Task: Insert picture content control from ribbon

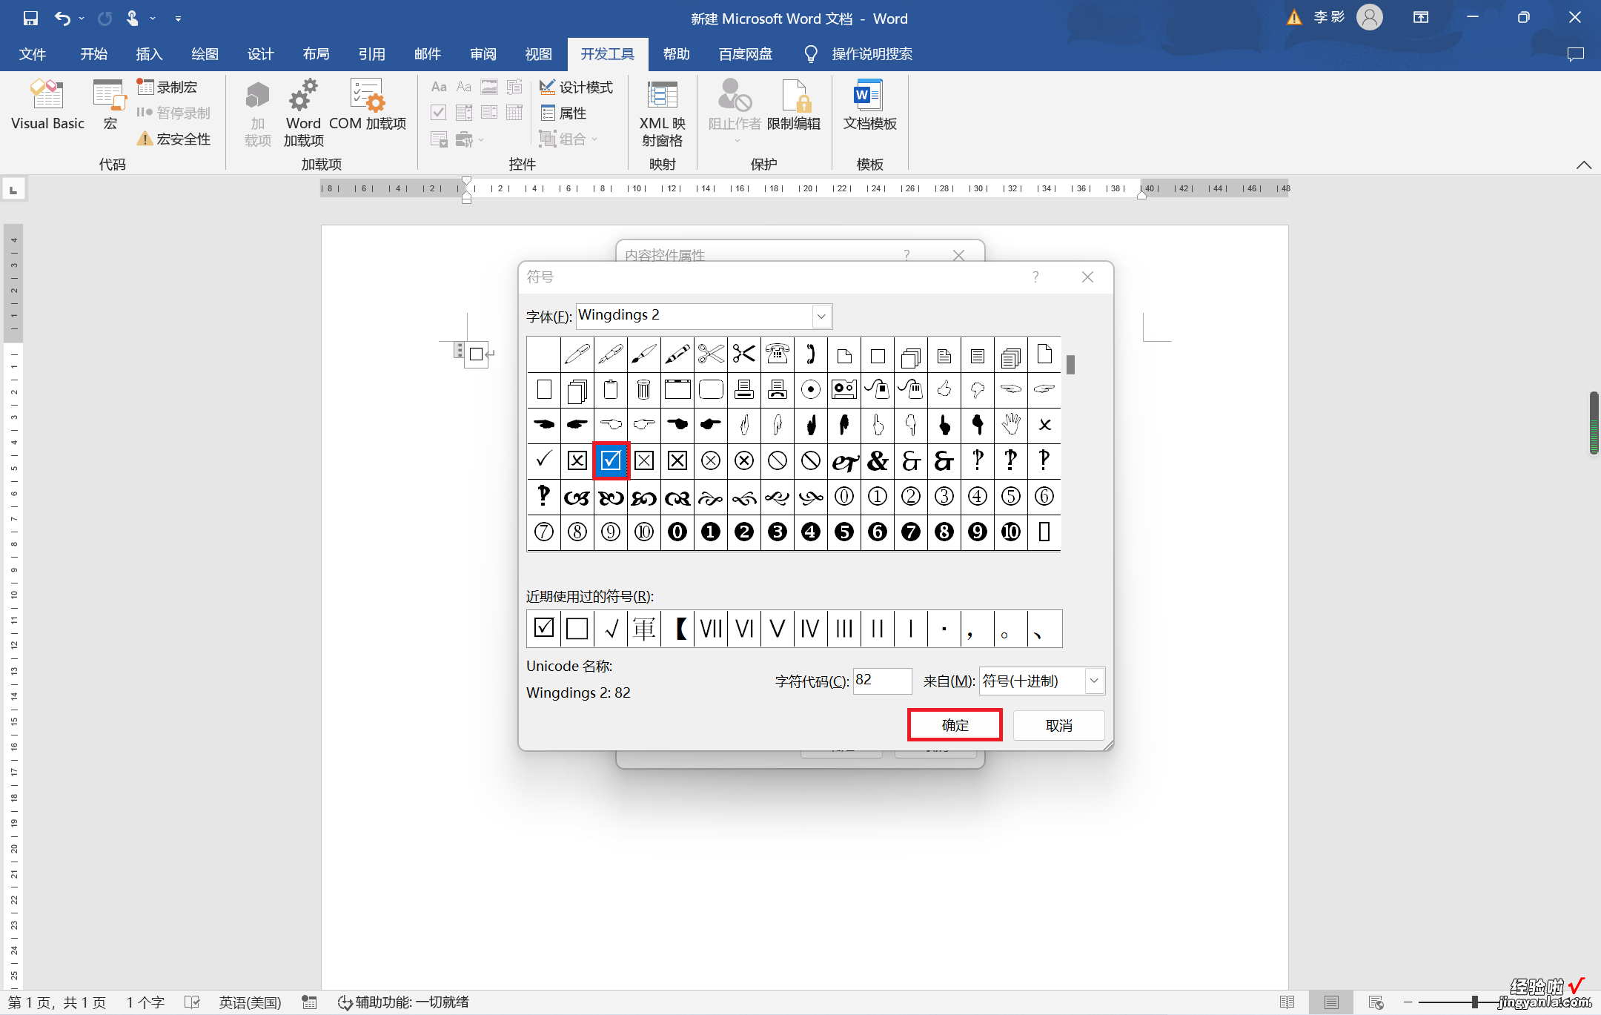Action: point(489,87)
